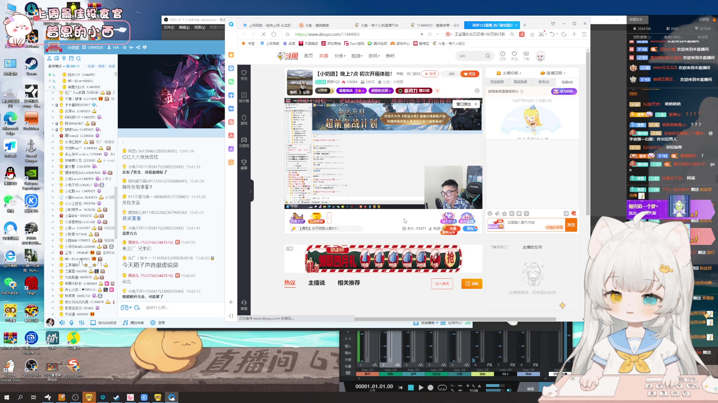Click the YY microphone icon

coord(71,323)
